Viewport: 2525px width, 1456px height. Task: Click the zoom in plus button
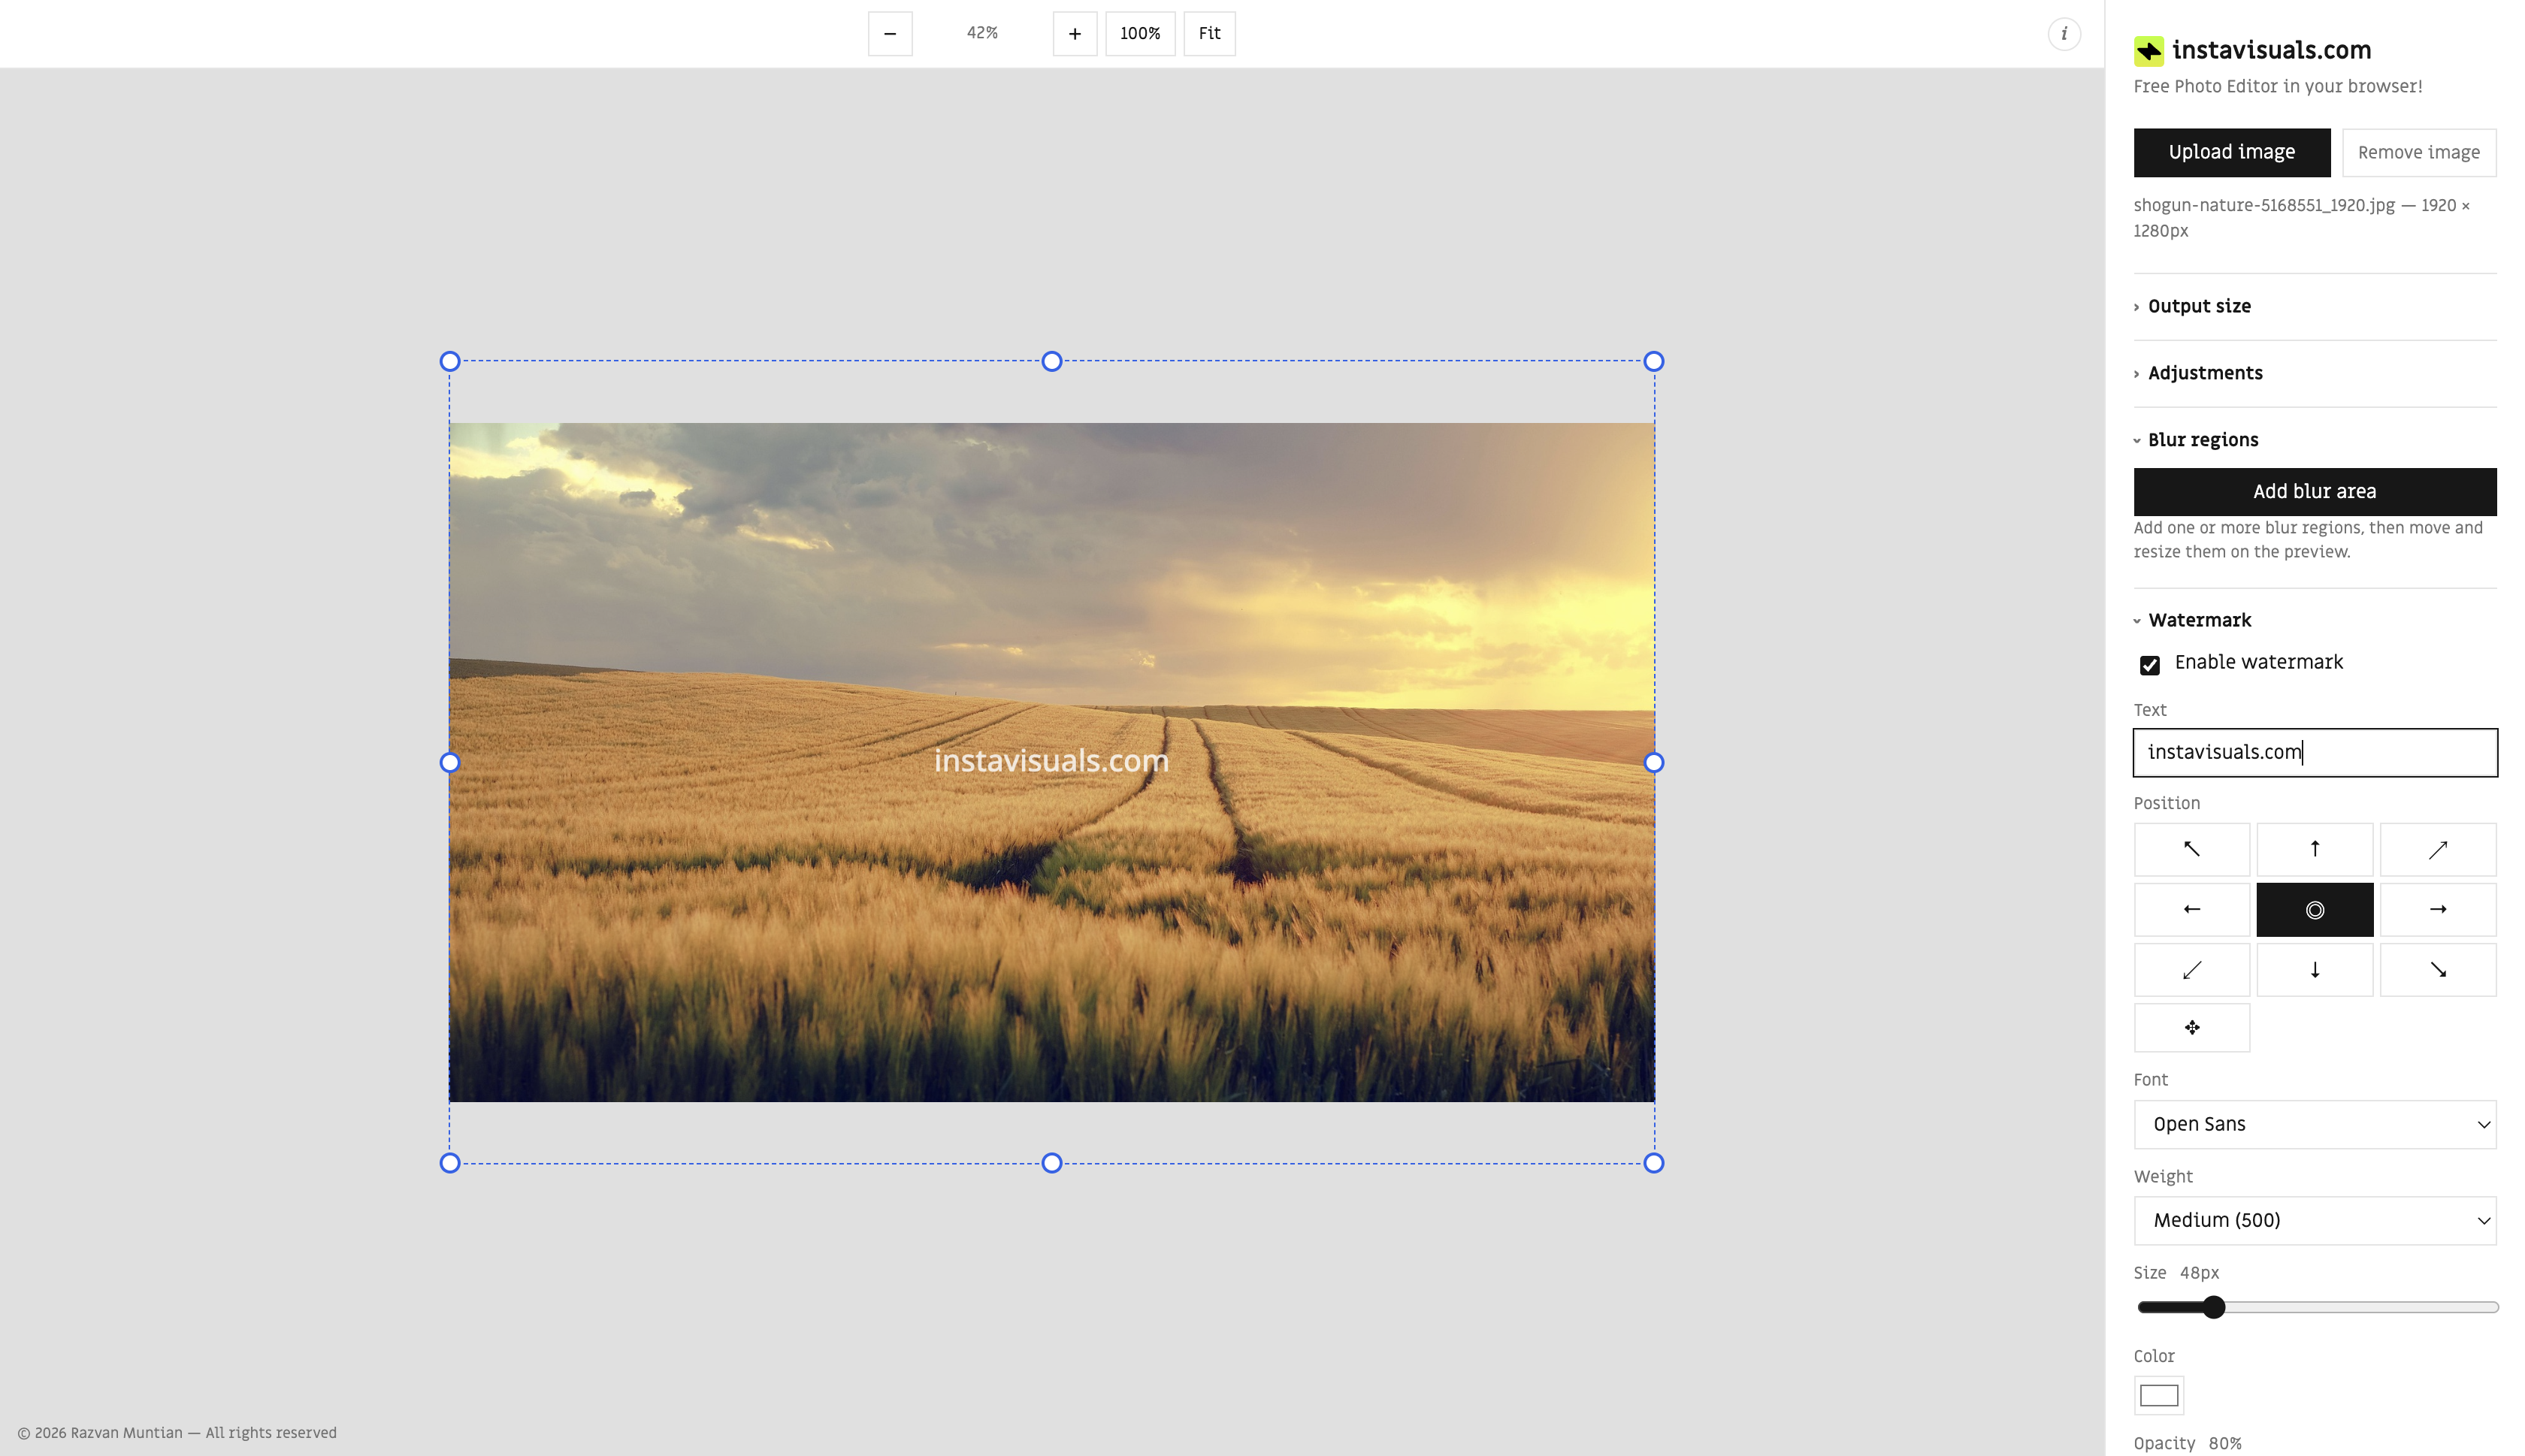[1074, 34]
